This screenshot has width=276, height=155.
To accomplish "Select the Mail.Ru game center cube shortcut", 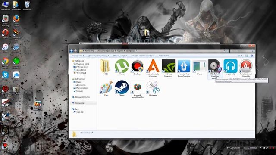I will coord(137,89).
